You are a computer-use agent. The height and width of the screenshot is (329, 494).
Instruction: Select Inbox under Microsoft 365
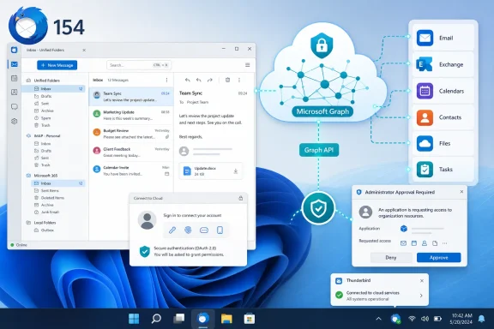tap(58, 183)
